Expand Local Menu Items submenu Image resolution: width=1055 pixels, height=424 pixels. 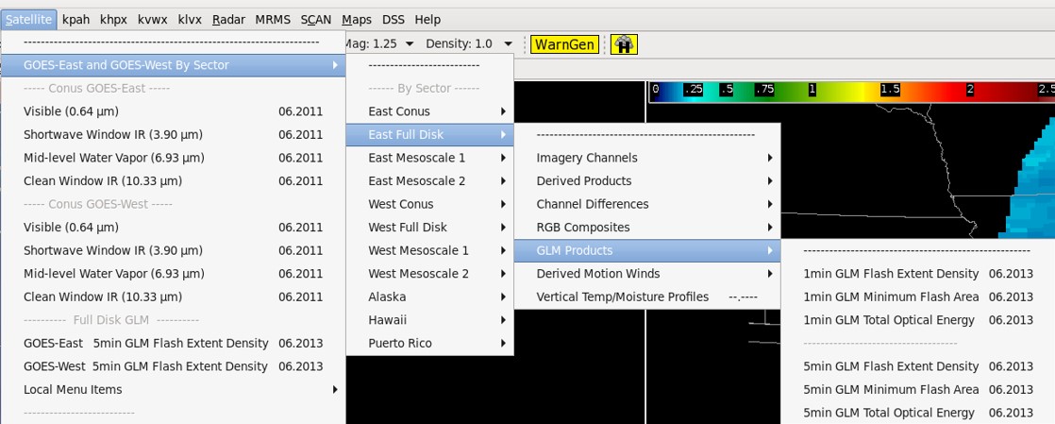(173, 390)
